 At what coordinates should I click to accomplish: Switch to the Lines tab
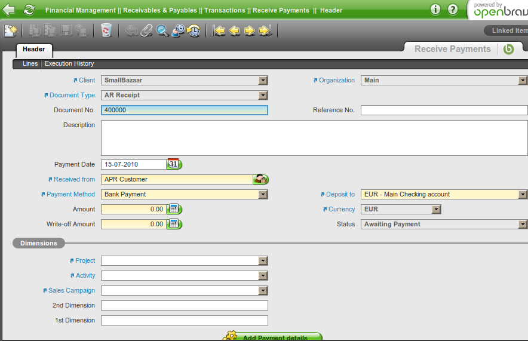(x=30, y=64)
